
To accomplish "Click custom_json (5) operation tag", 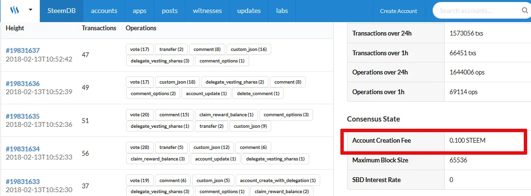I will pos(213,180).
